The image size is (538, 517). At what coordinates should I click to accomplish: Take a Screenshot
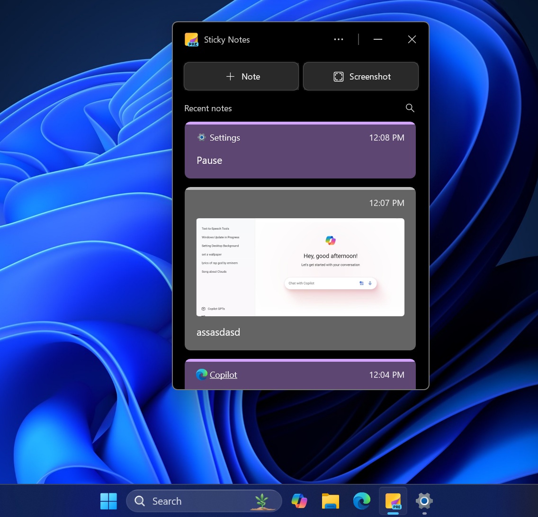point(361,76)
